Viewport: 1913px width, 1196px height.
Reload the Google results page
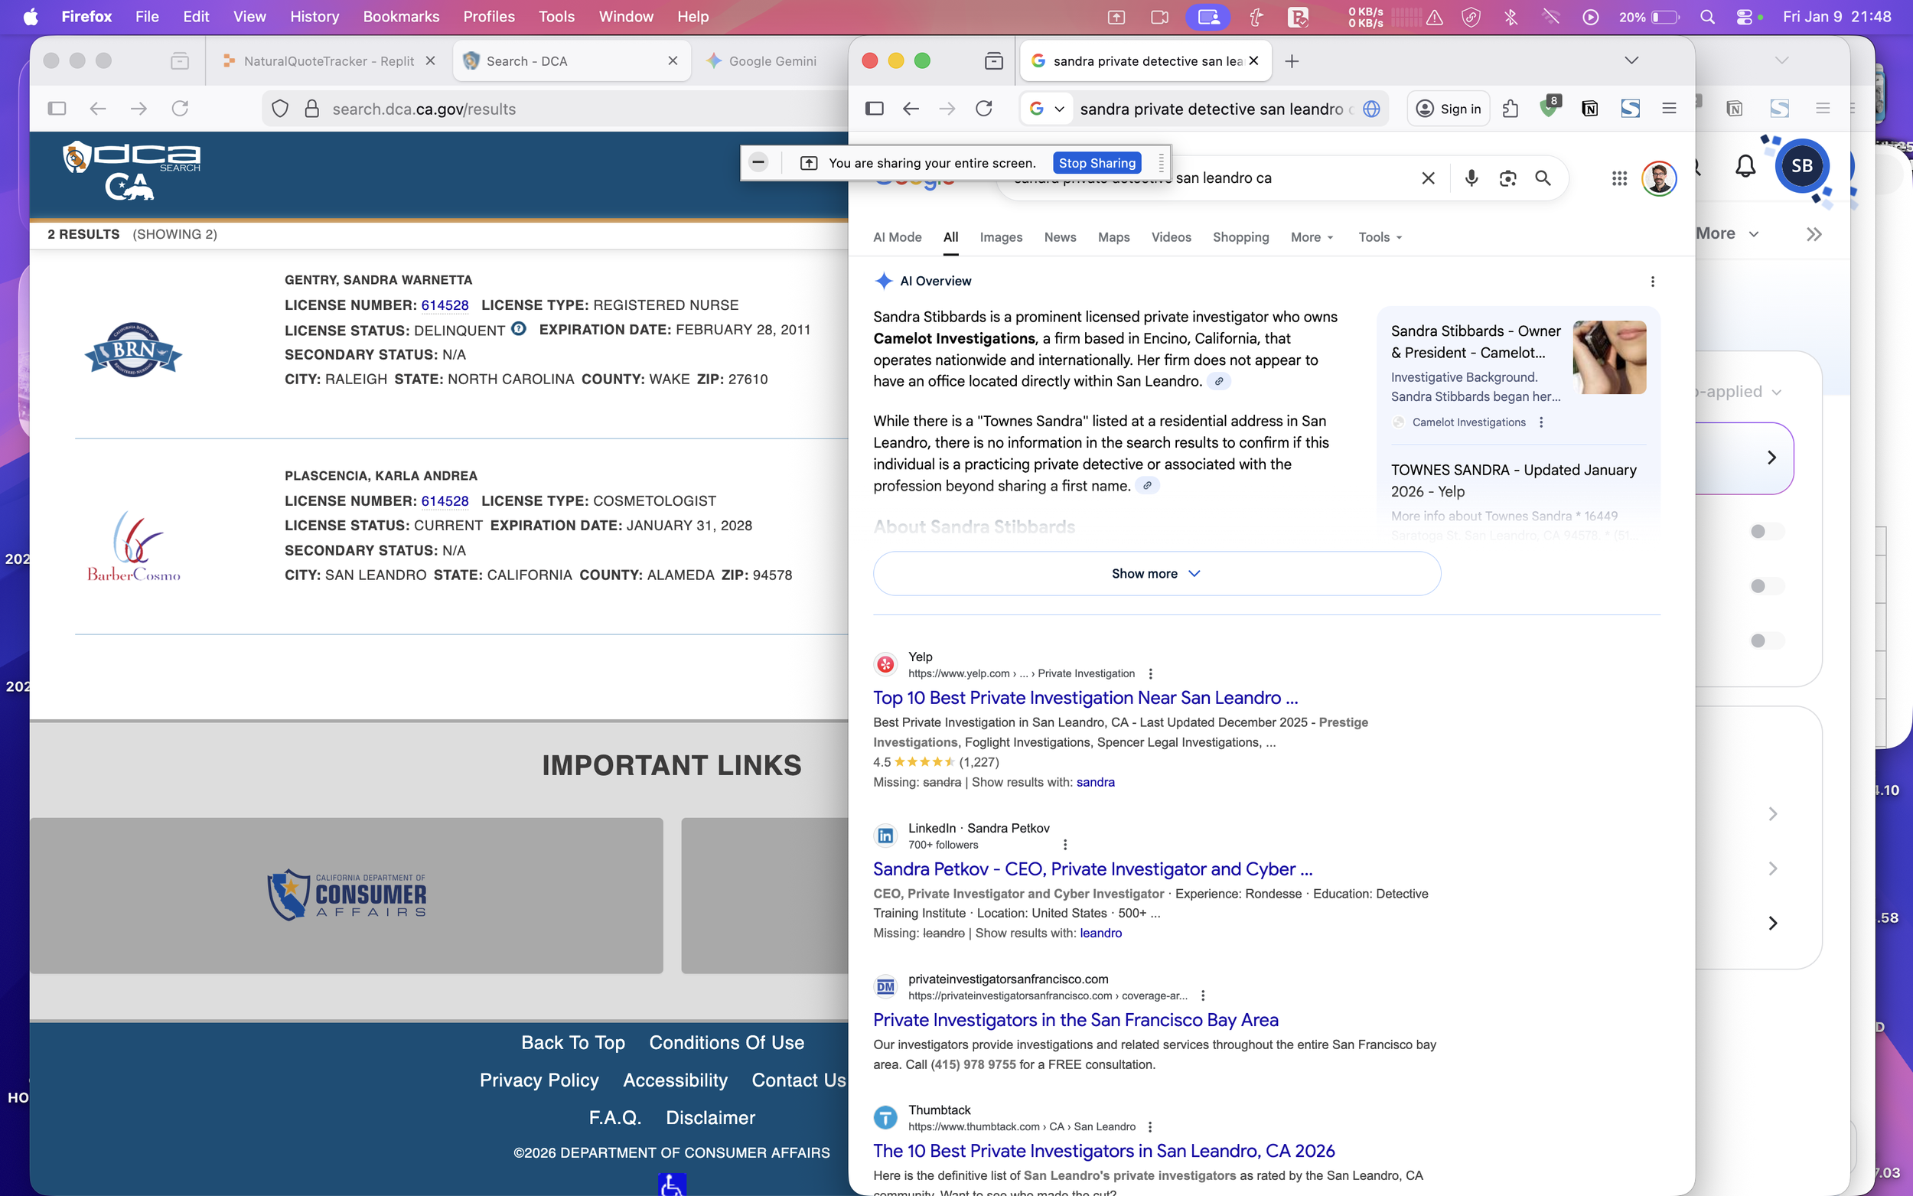pos(984,109)
